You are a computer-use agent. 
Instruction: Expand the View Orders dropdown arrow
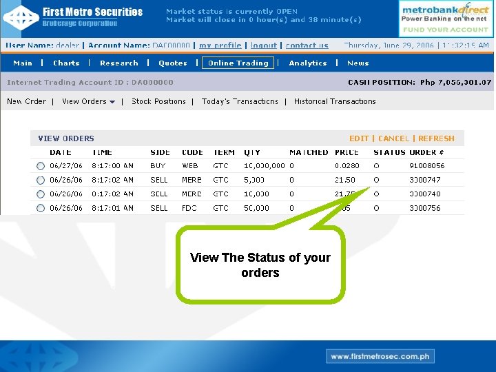(x=112, y=102)
